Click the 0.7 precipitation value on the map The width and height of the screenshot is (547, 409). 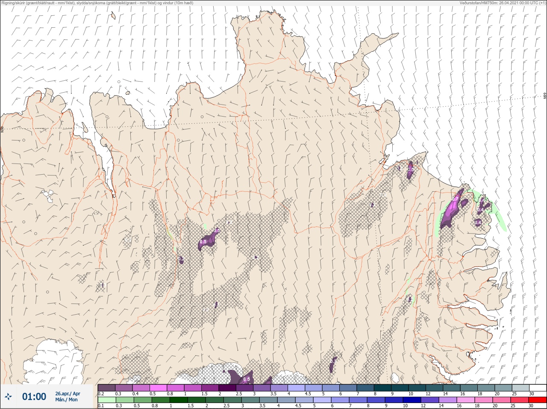(x=455, y=199)
